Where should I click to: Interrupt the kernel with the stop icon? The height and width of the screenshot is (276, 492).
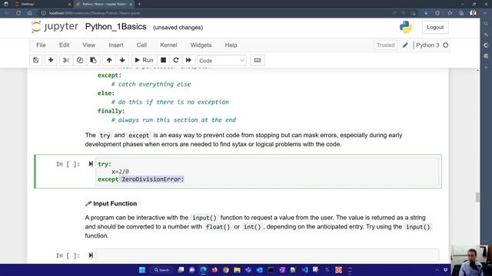[163, 60]
